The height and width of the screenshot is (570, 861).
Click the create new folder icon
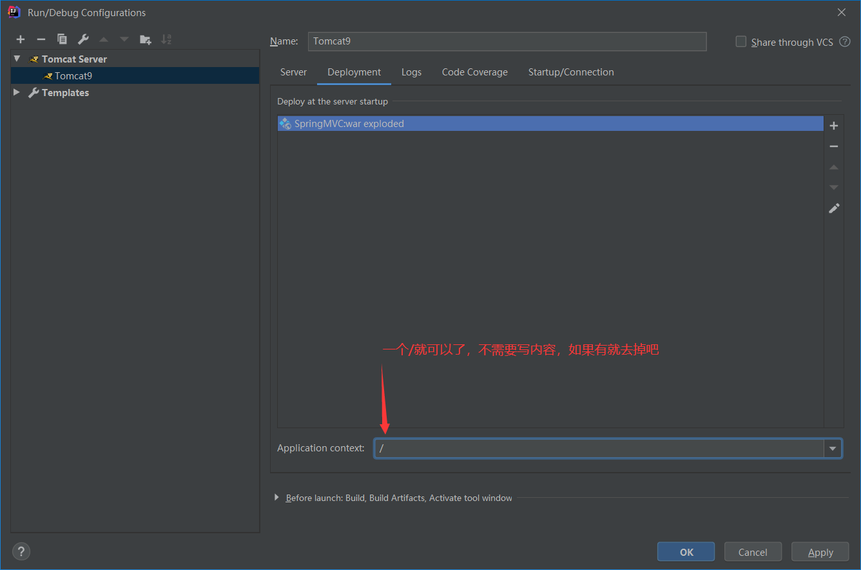pos(146,39)
